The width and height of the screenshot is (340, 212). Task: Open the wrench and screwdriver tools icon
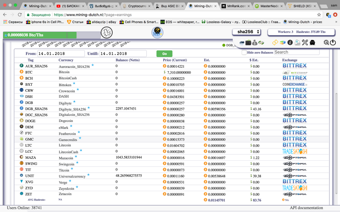(x=305, y=42)
